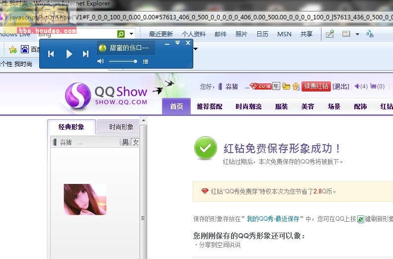This screenshot has width=393, height=259.
Task: Open the 我的QQ秀-最近保存 link
Action: tap(273, 219)
